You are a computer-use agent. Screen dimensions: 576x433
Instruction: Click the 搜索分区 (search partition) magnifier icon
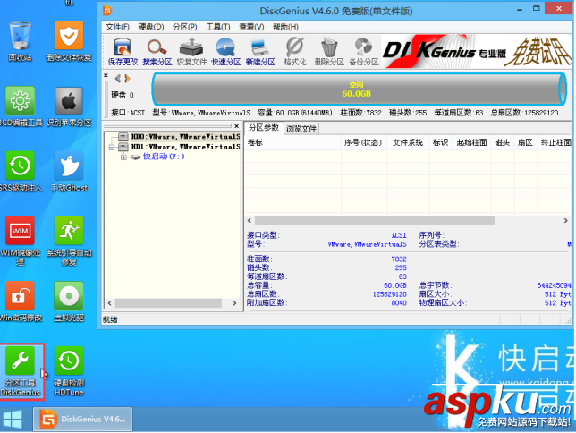click(157, 52)
